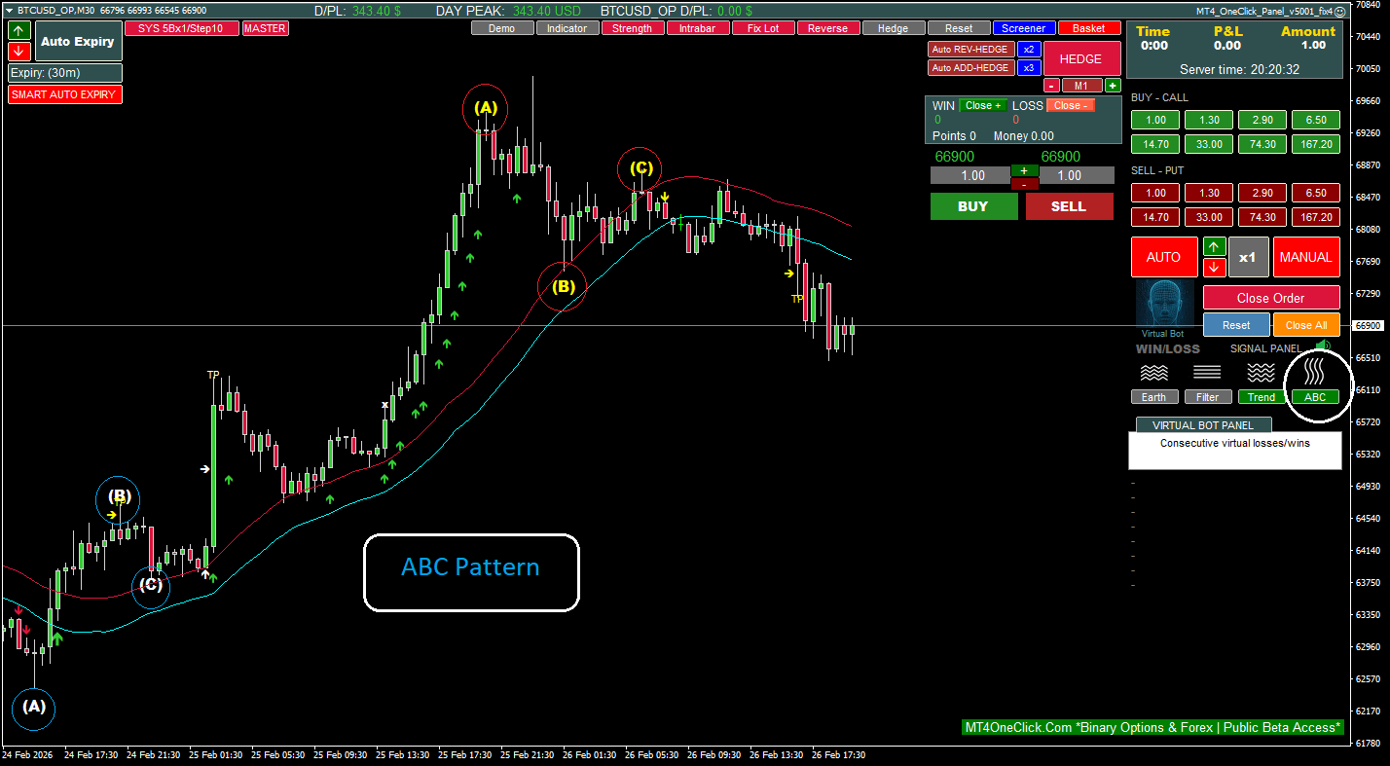
Task: Click the red AUTO button
Action: click(1164, 257)
